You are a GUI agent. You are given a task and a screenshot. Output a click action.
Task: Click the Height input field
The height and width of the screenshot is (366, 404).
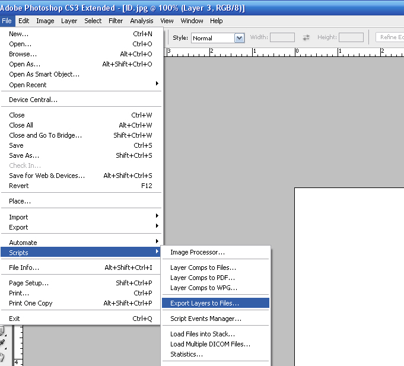pyautogui.click(x=351, y=37)
